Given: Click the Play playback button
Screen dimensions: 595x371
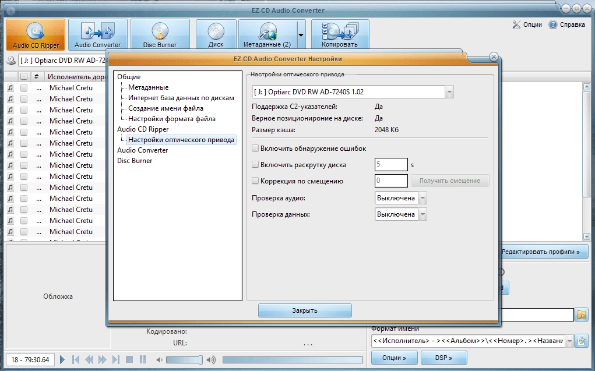Looking at the screenshot, I should coord(62,359).
